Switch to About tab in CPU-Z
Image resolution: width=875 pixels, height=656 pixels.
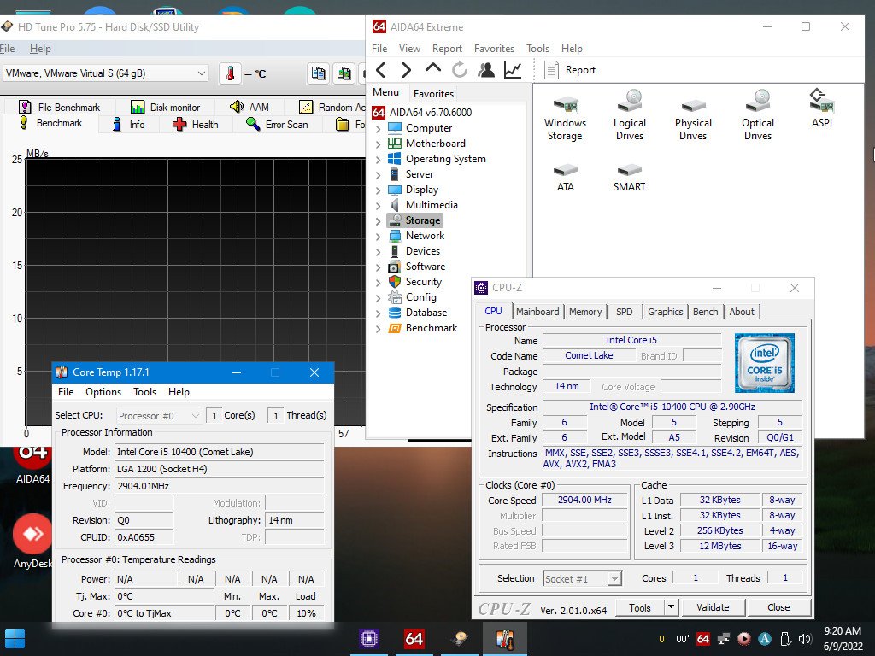pos(742,312)
